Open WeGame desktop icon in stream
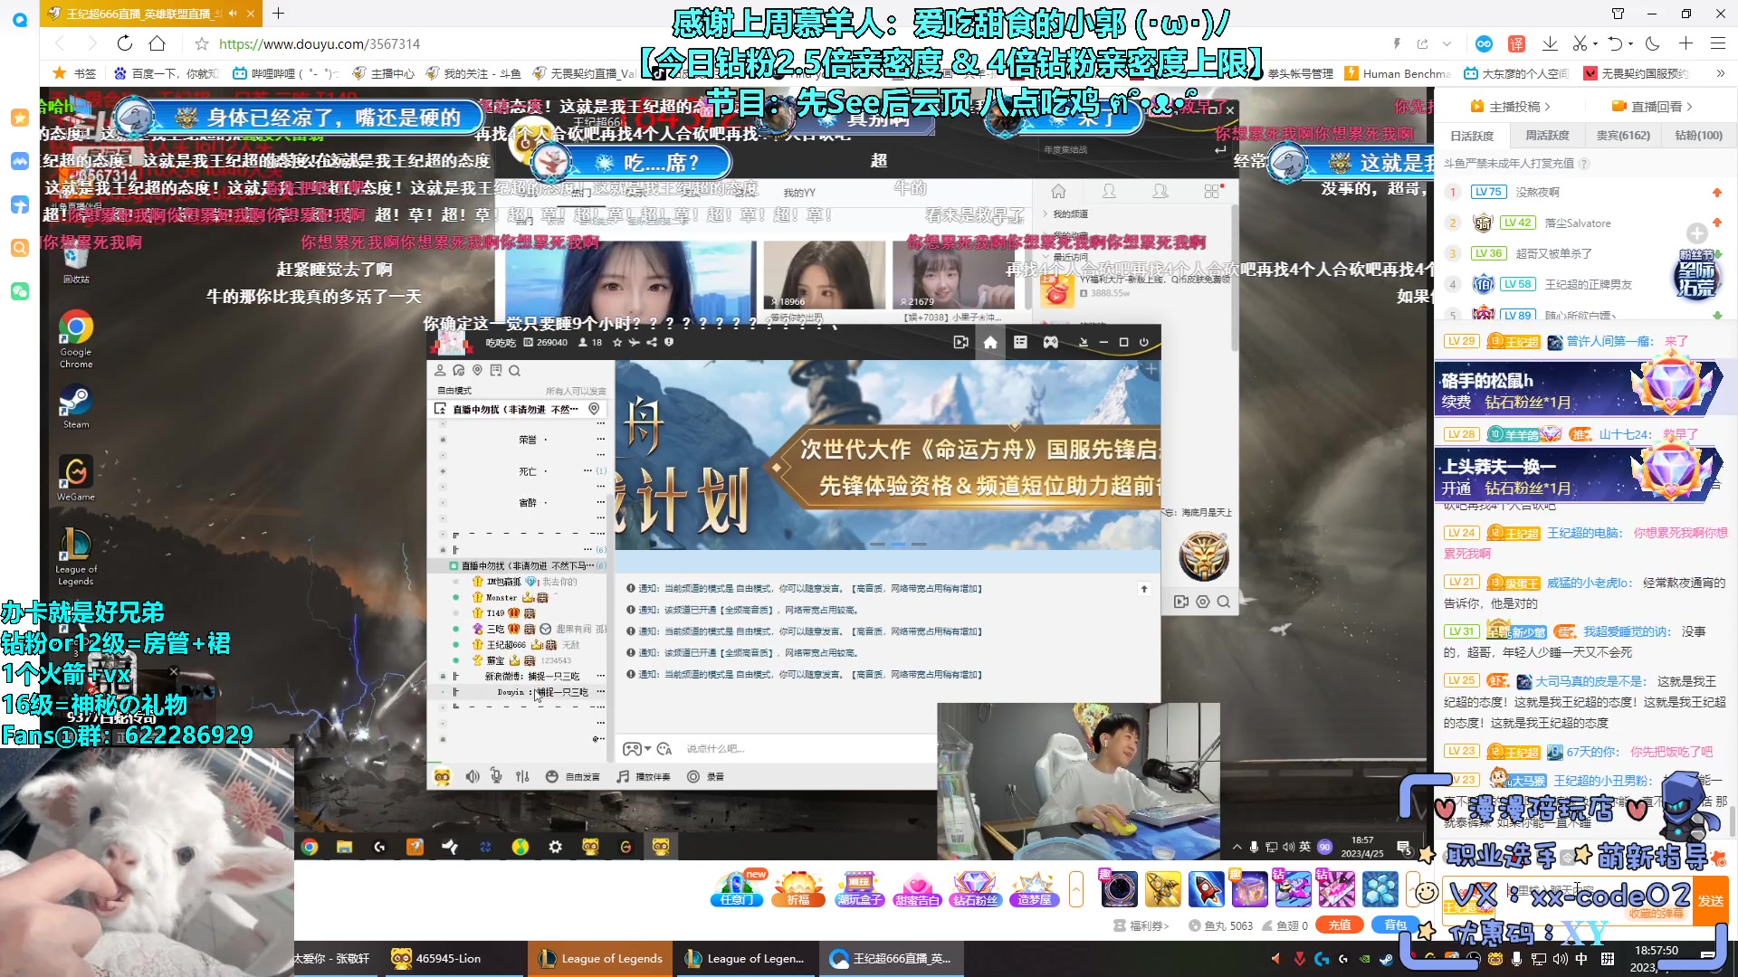1738x977 pixels. 76,478
